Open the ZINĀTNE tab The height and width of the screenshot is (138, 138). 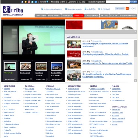[104, 16]
